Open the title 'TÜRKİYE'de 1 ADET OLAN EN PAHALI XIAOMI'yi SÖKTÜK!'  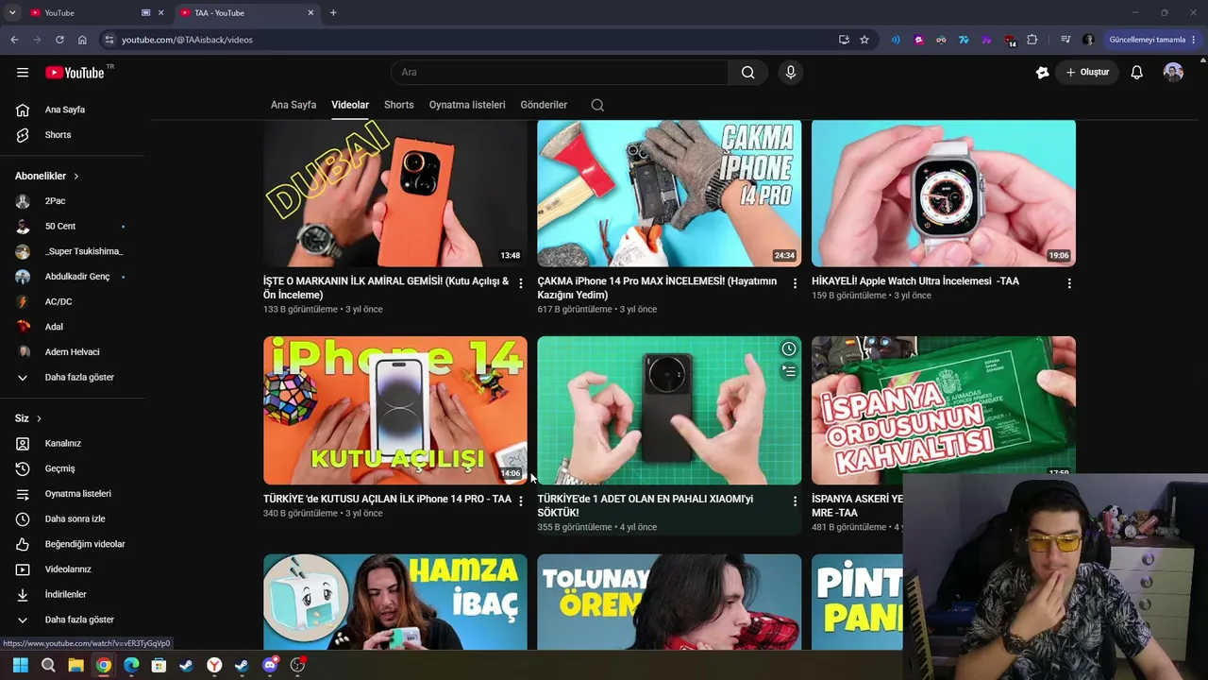point(646,505)
